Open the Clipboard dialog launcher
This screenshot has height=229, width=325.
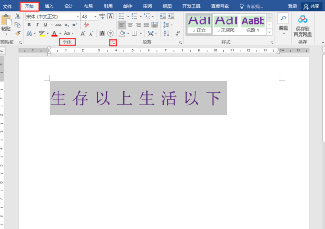click(x=20, y=43)
